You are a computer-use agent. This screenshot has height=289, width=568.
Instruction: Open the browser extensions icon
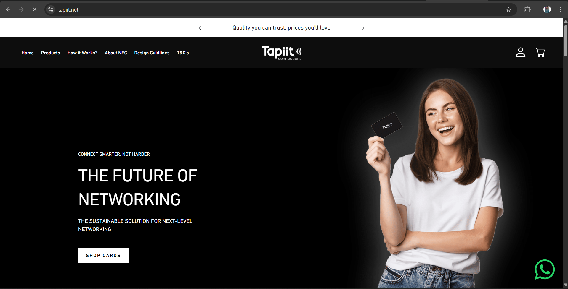point(527,9)
